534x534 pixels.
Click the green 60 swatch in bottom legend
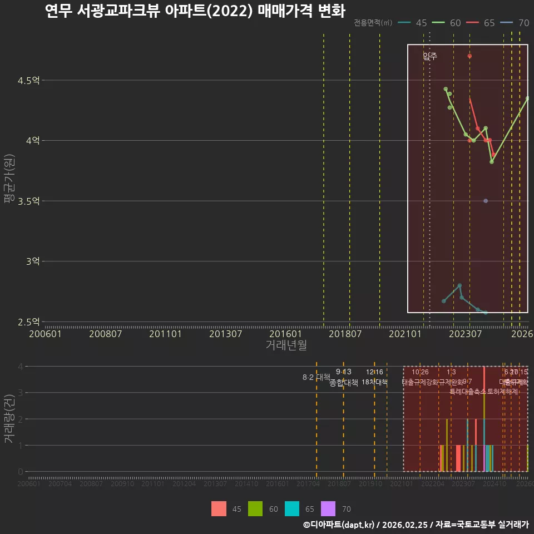point(255,509)
